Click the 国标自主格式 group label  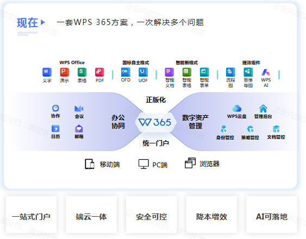click(x=136, y=63)
